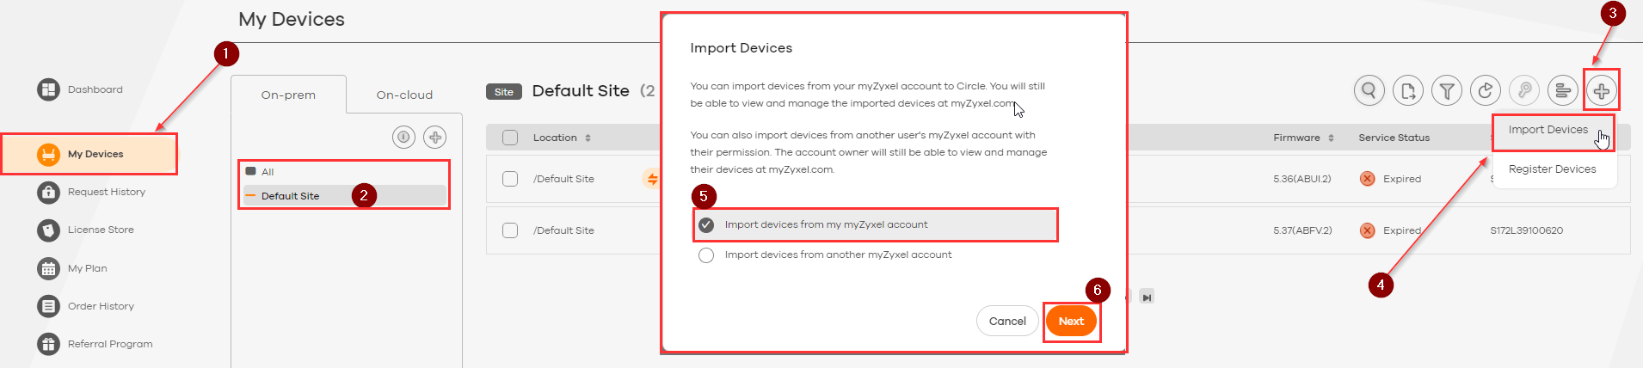Switch to the On-cloud tab

pos(404,95)
